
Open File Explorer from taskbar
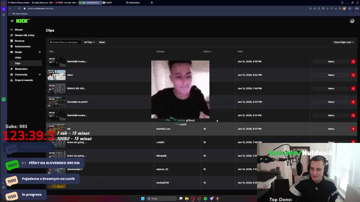click(x=187, y=199)
